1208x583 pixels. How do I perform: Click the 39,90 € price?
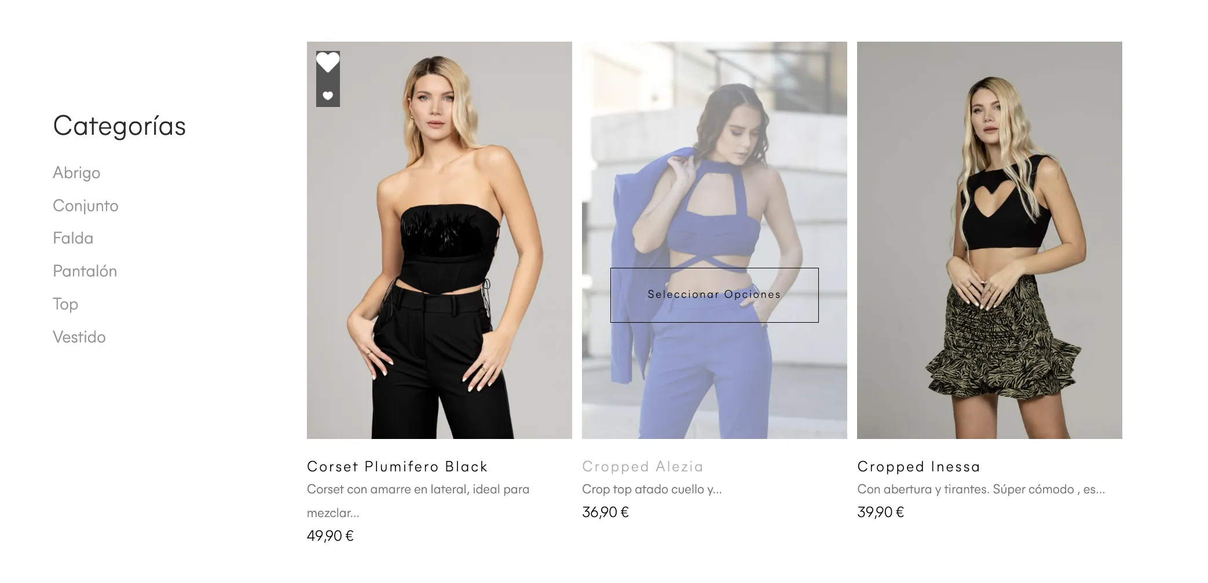tap(880, 512)
